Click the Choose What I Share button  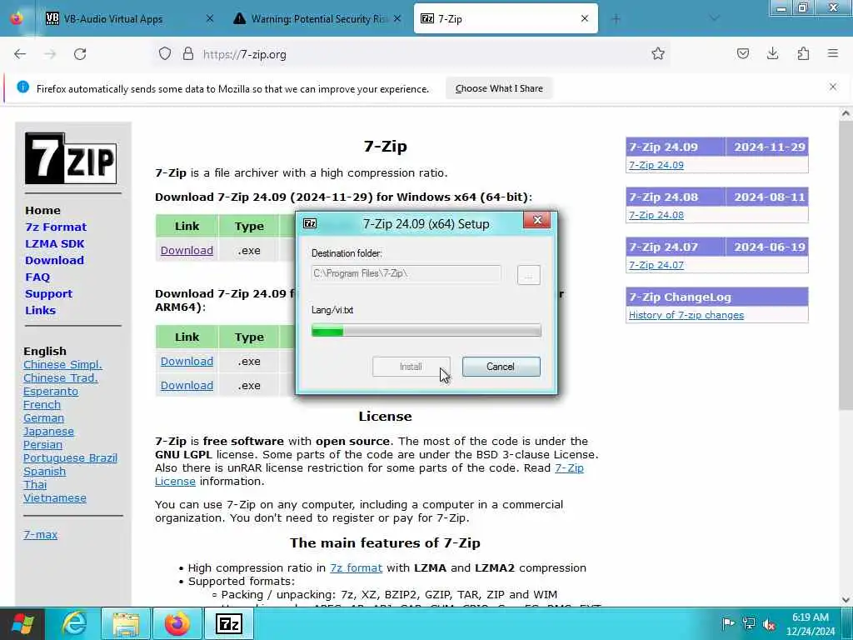pos(499,88)
